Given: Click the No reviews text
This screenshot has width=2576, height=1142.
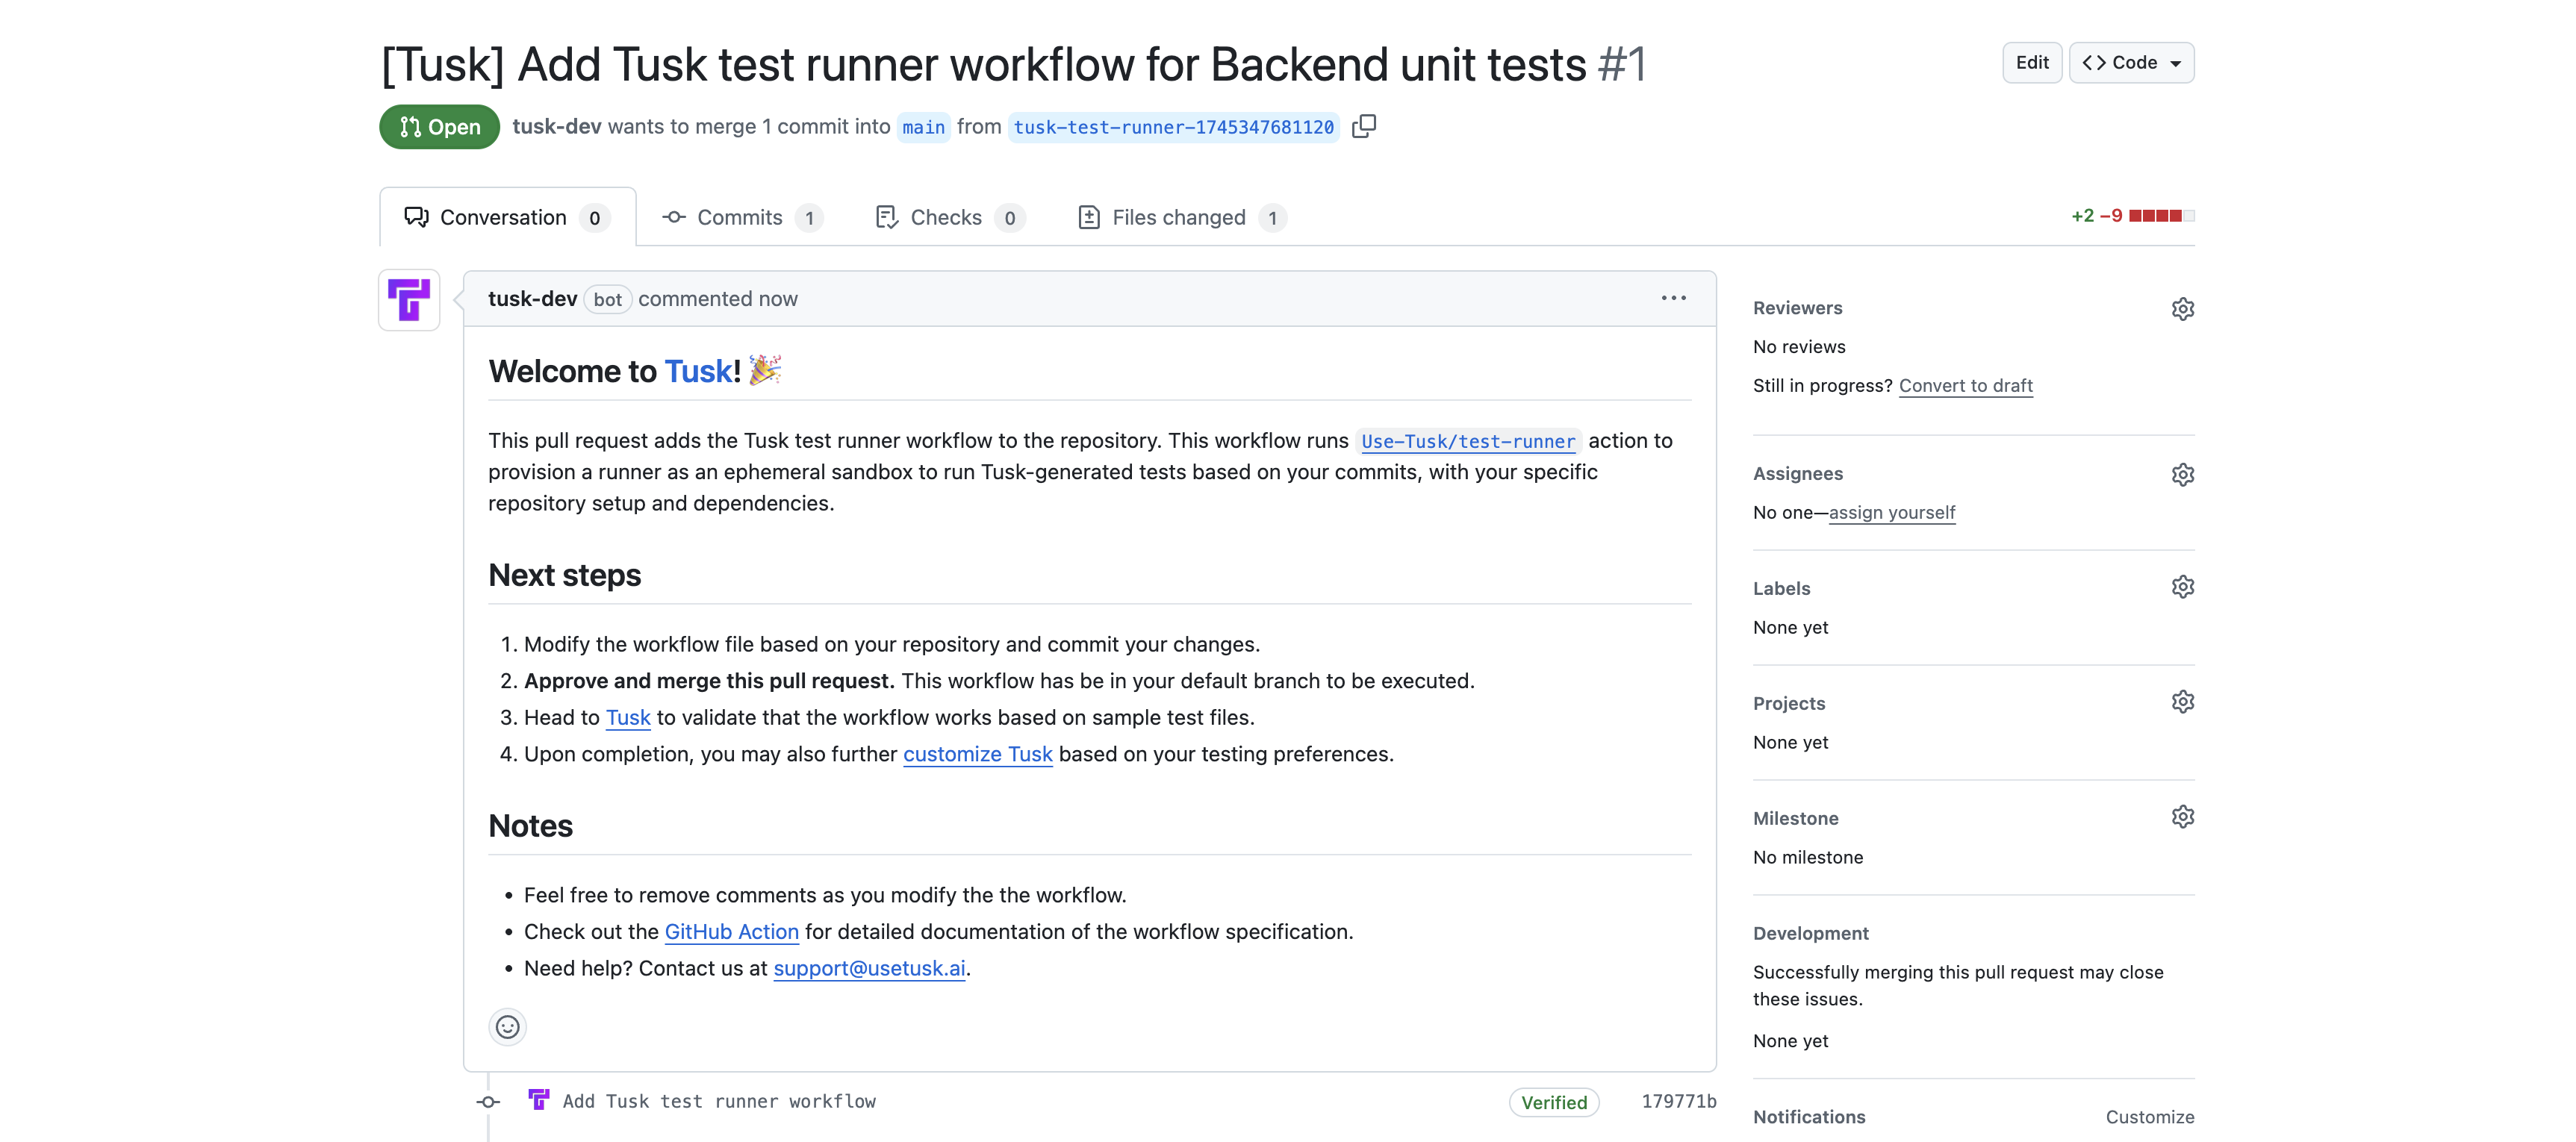Looking at the screenshot, I should point(1799,346).
